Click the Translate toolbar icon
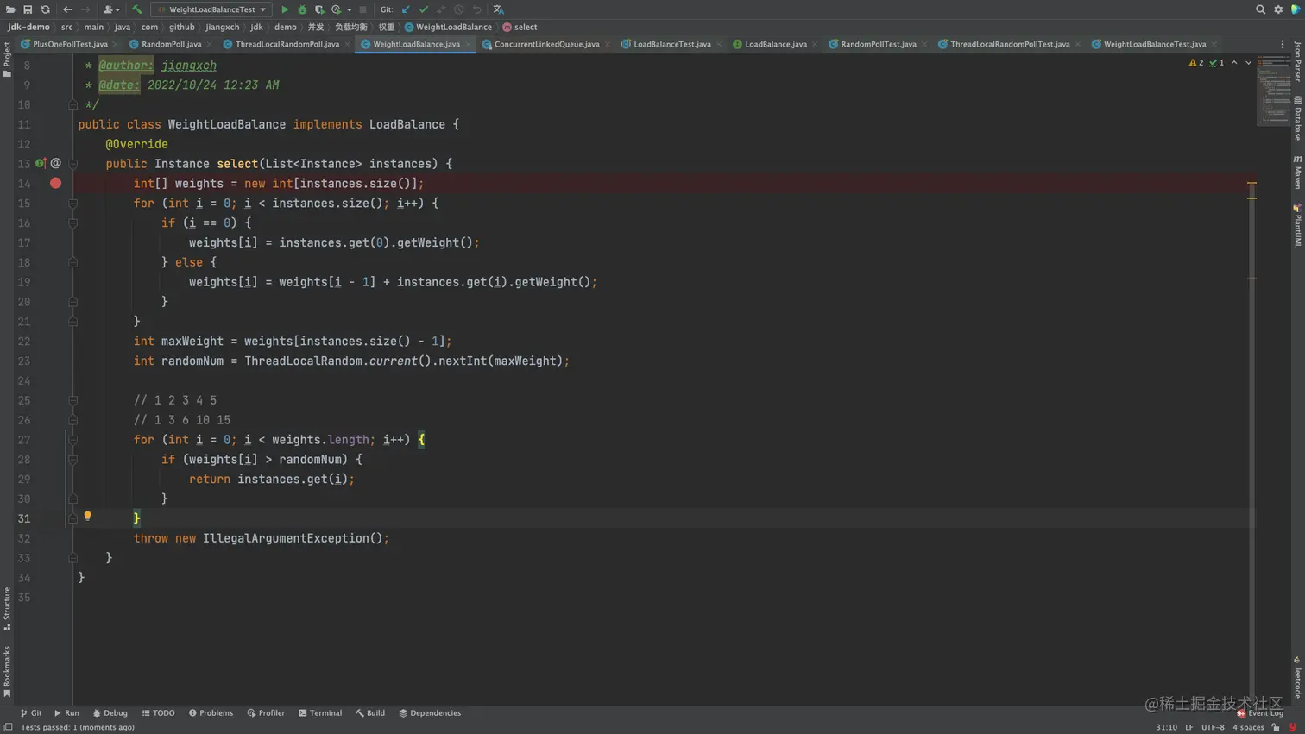Image resolution: width=1305 pixels, height=734 pixels. pyautogui.click(x=498, y=9)
